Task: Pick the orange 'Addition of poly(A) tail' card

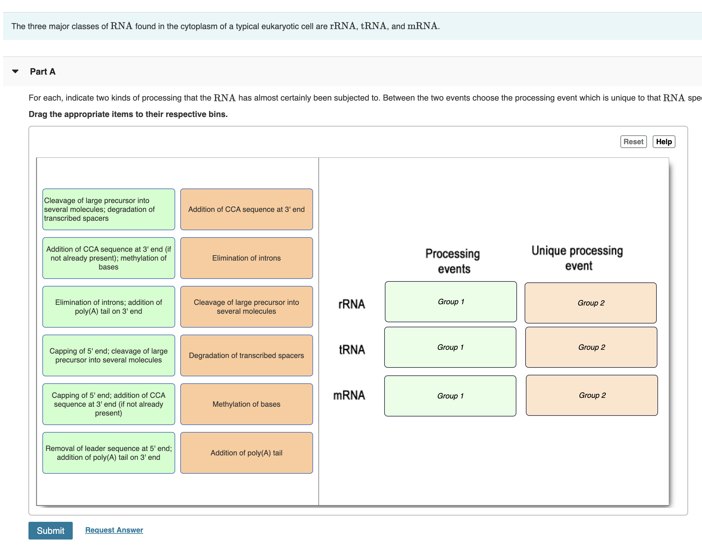Action: [247, 453]
